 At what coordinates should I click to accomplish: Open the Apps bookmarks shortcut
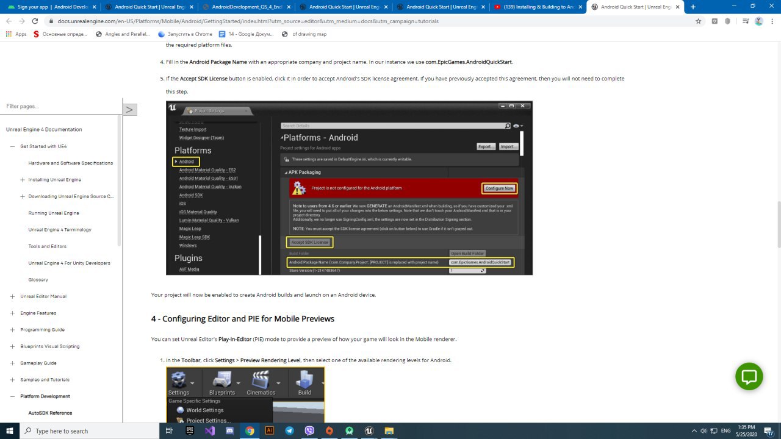(16, 34)
